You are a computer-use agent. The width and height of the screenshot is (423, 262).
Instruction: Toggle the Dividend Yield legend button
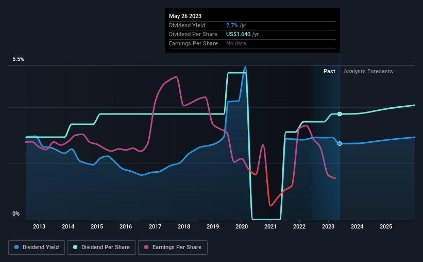tap(37, 248)
